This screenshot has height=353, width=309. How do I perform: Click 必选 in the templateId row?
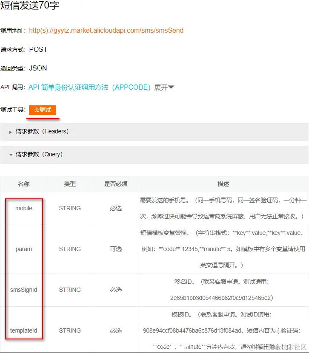pyautogui.click(x=116, y=330)
